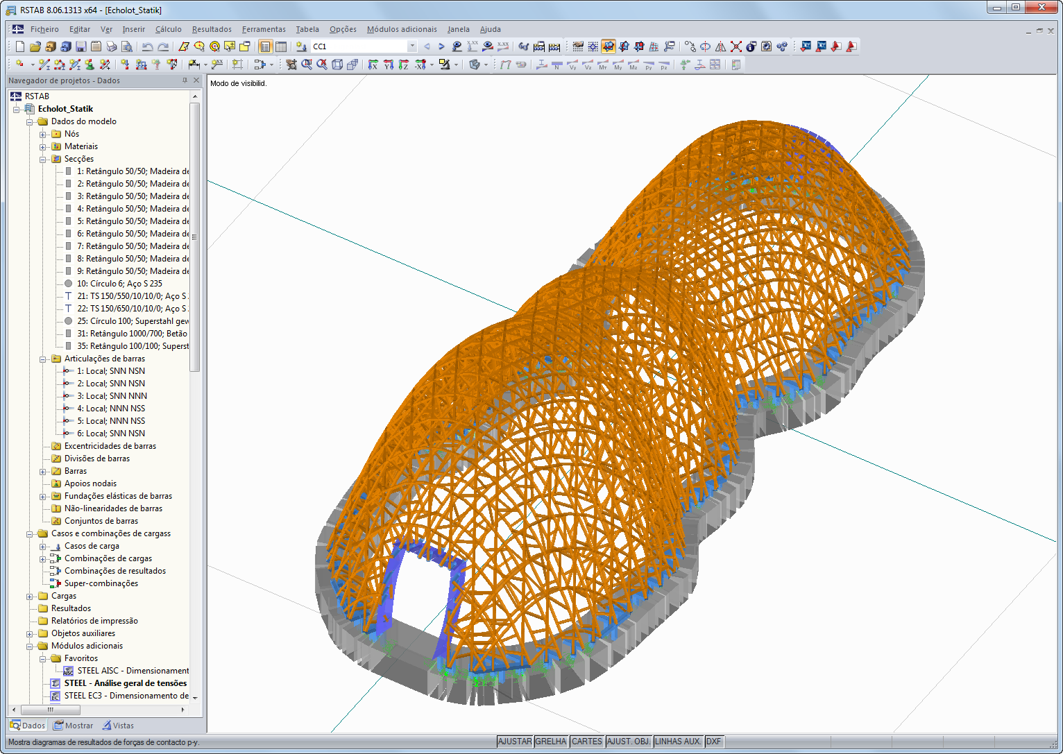Image resolution: width=1063 pixels, height=754 pixels.
Task: Show view in Z direction
Action: [403, 65]
